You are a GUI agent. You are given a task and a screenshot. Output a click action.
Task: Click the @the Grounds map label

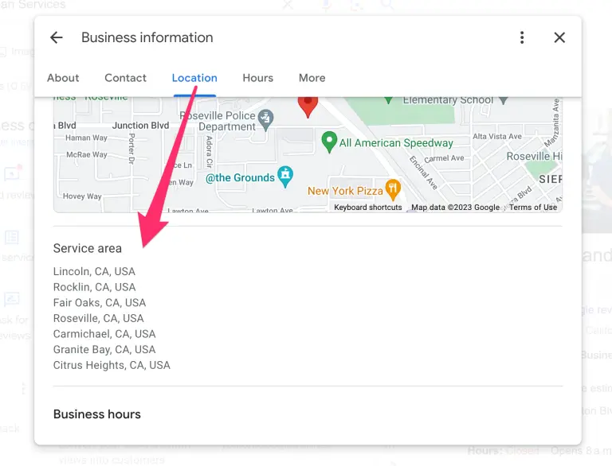tap(240, 177)
